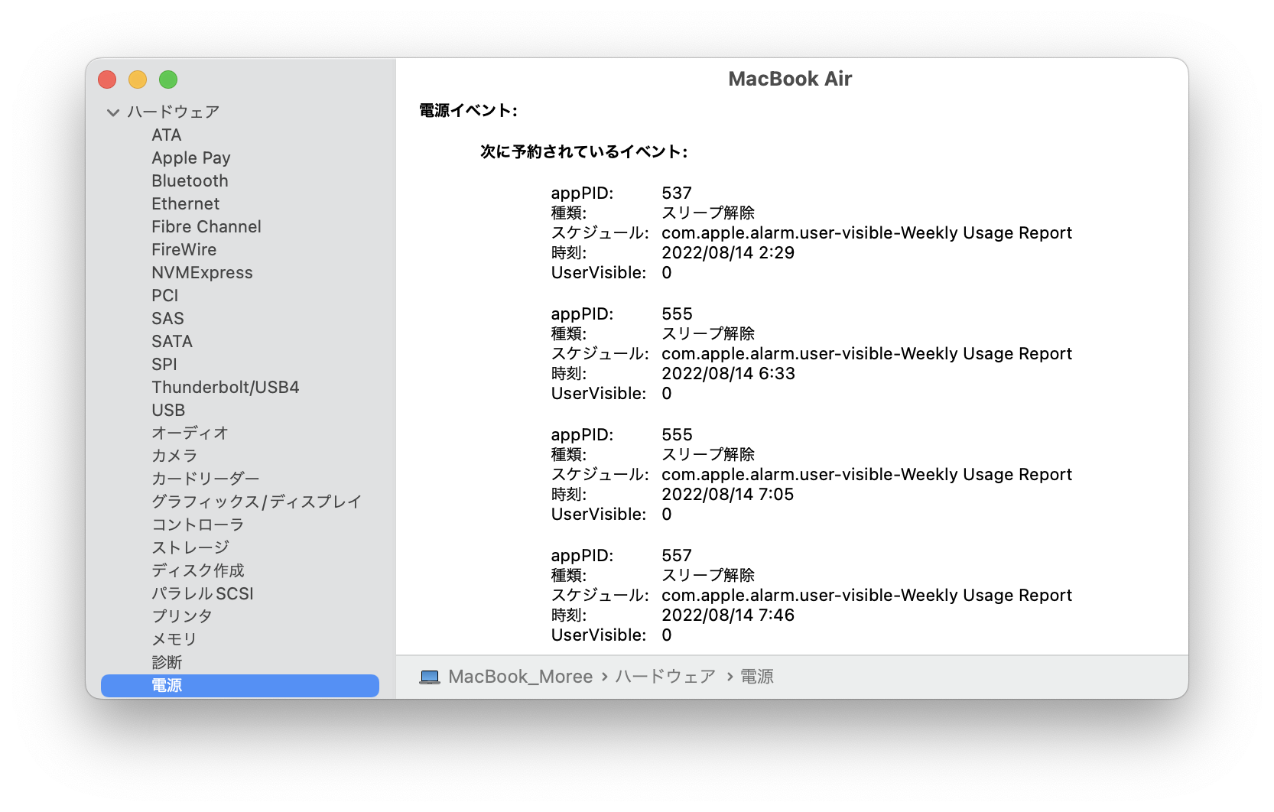Open プリンタ information

point(182,617)
